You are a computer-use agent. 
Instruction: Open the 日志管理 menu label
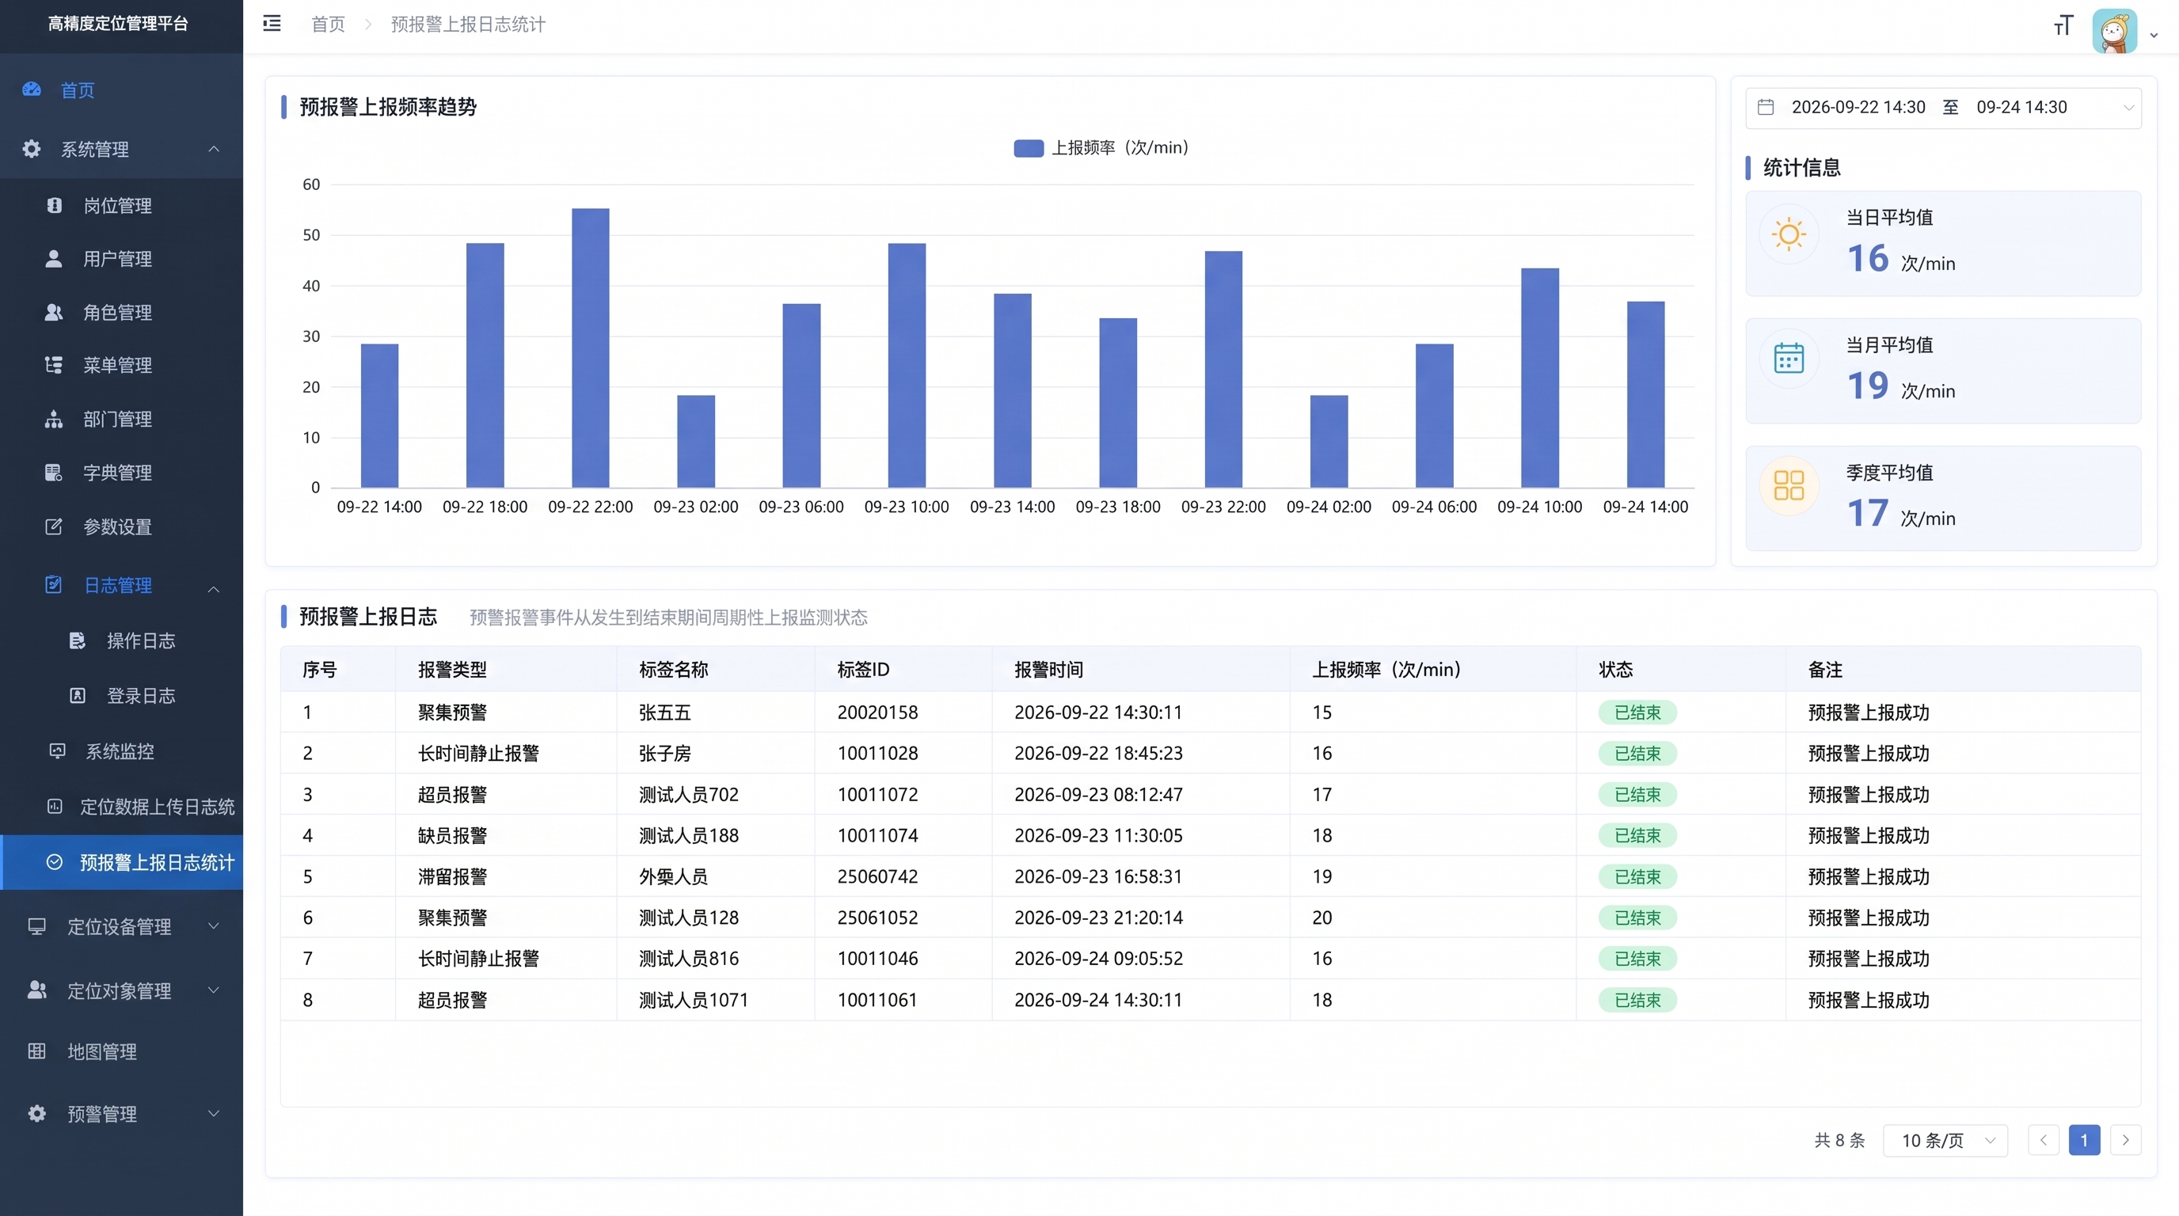[117, 585]
